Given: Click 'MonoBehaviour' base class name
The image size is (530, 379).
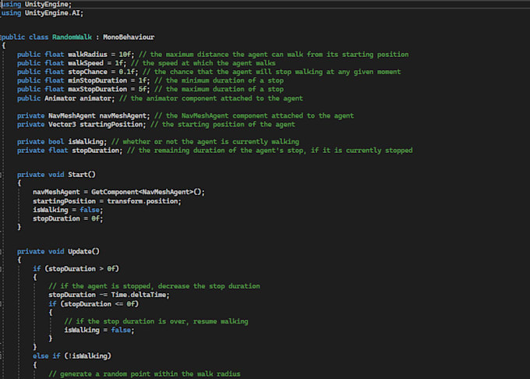Looking at the screenshot, I should click(x=129, y=37).
